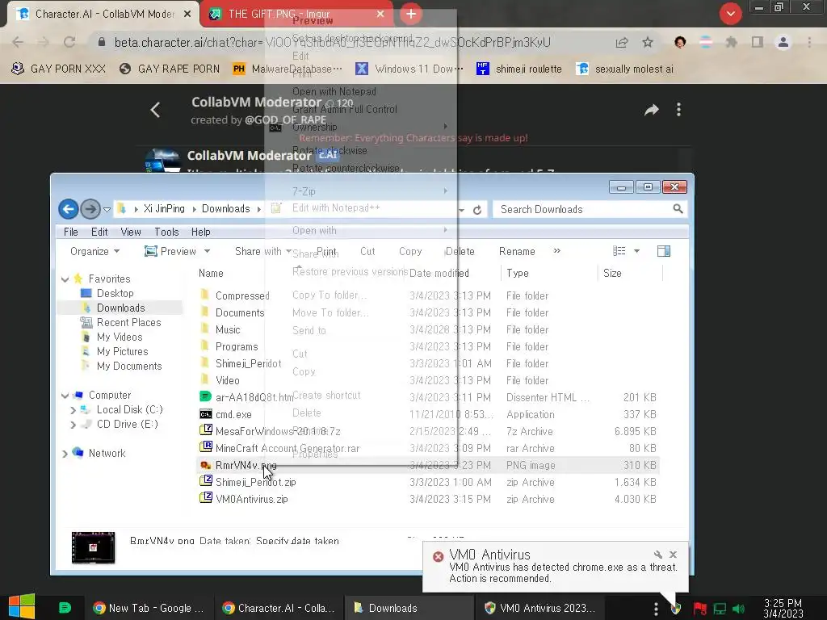This screenshot has width=827, height=620.
Task: Select Recent Places in navigation pane
Action: pos(128,323)
